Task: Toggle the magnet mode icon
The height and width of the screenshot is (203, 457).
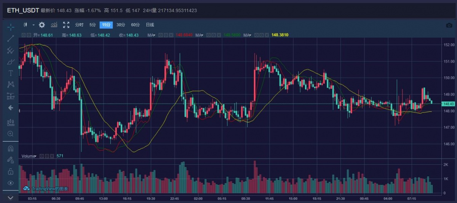Action: coord(11,149)
